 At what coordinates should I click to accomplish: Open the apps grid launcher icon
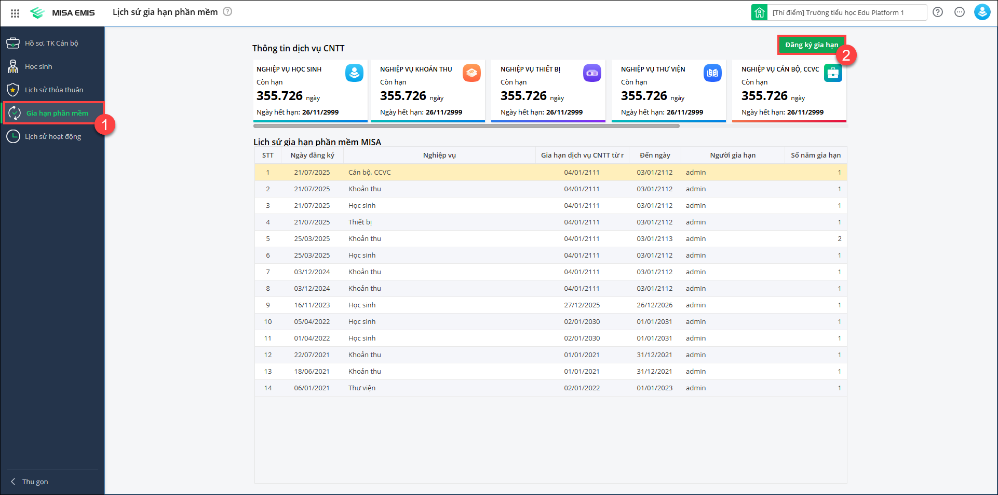15,13
